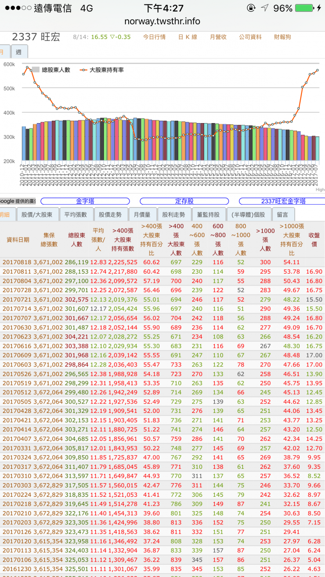325x577 pixels.
Task: Open the 2337旺宏金字塔 ad button
Action: (x=282, y=201)
